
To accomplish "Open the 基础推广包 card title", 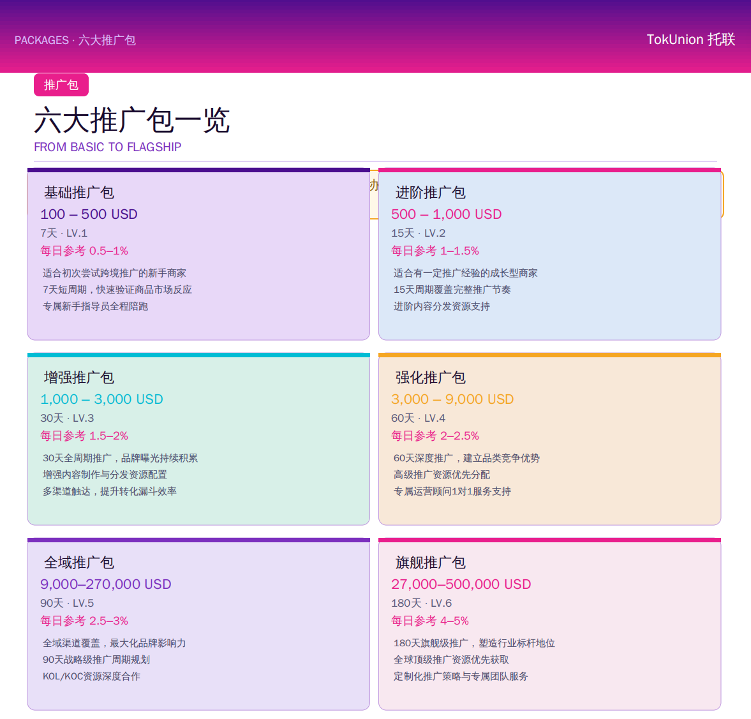I will [x=79, y=193].
